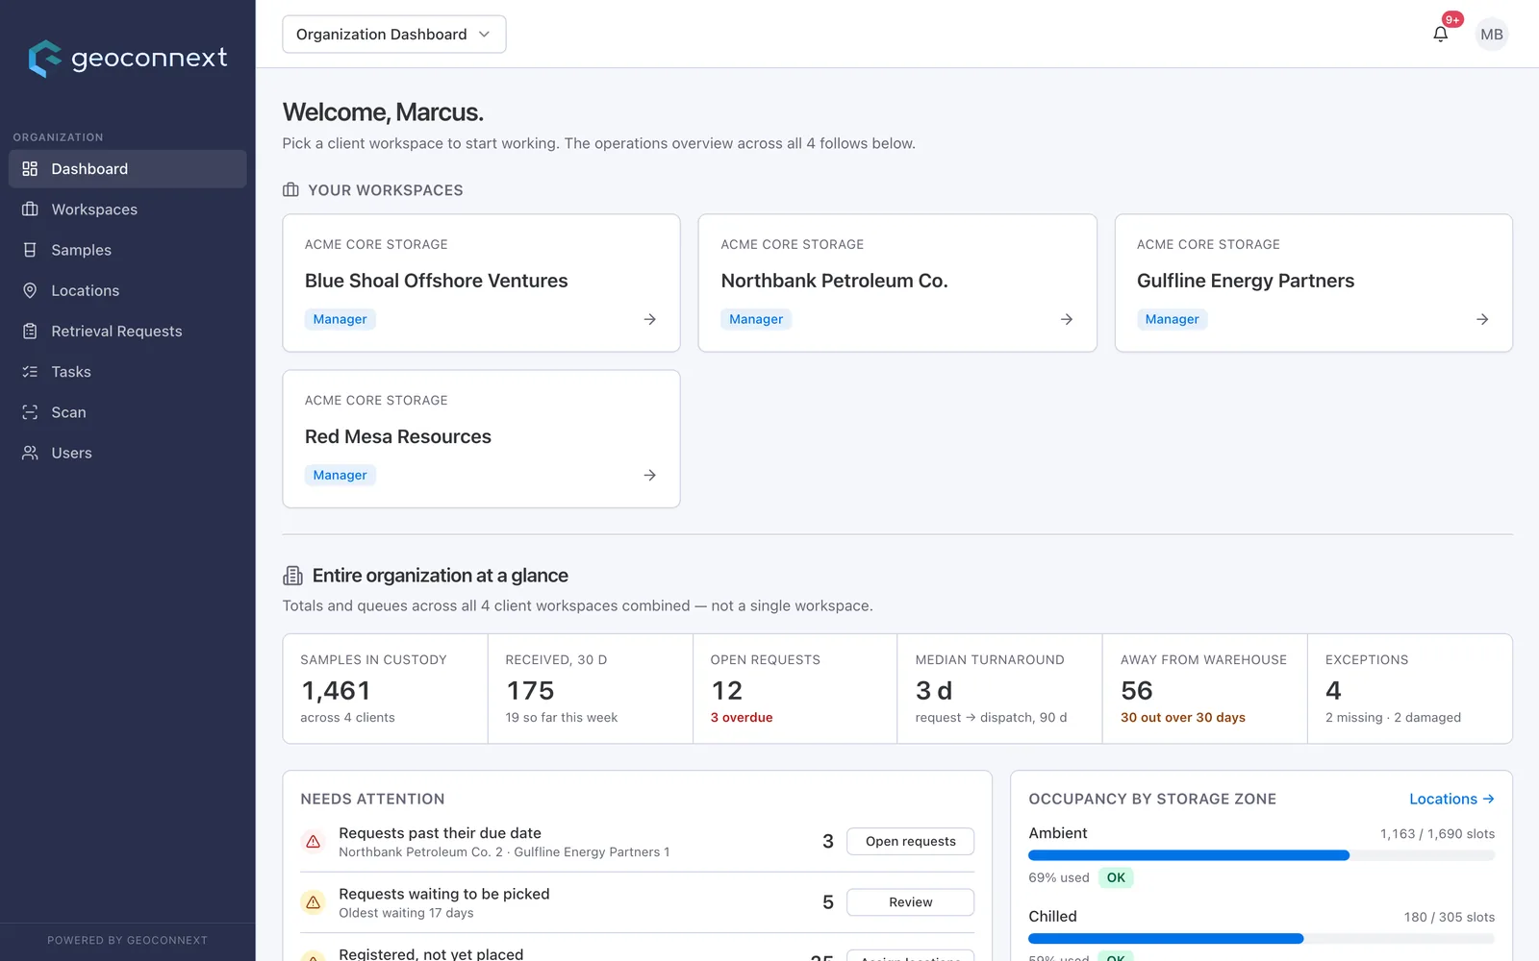This screenshot has width=1539, height=961.
Task: Click the Tasks checklist icon
Action: [30, 372]
